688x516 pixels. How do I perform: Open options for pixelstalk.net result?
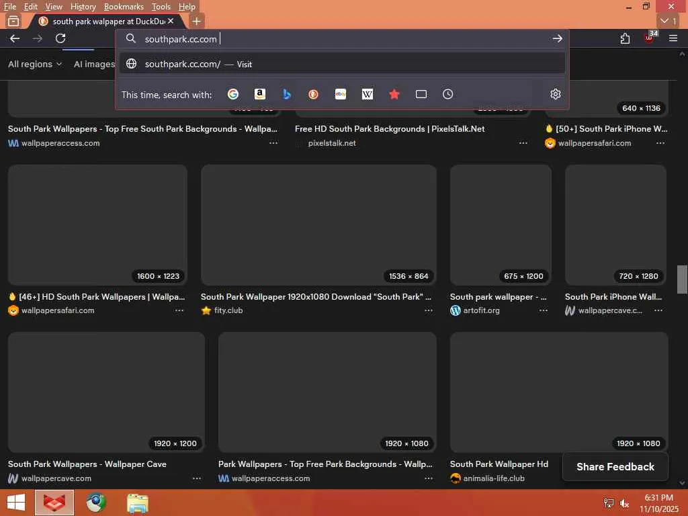click(523, 143)
